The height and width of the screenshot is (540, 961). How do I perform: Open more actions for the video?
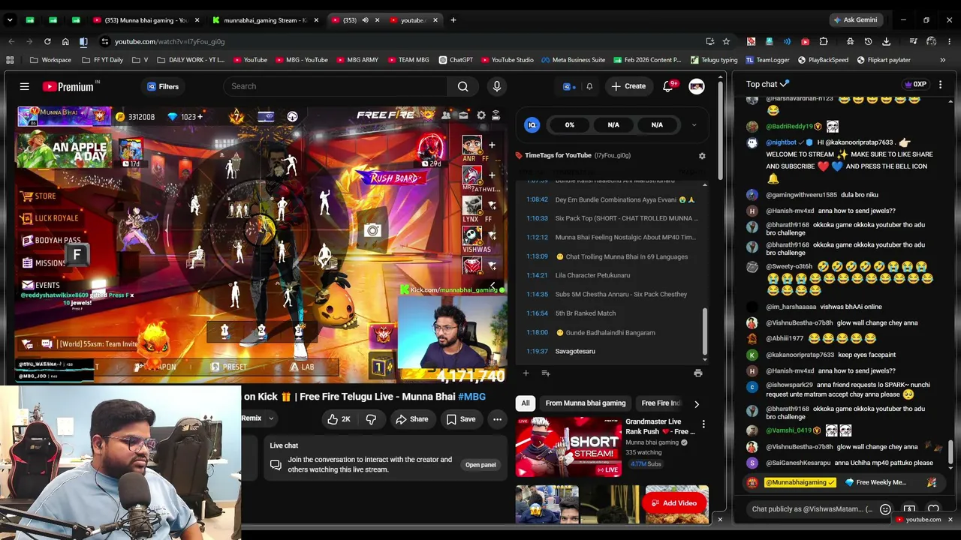pyautogui.click(x=497, y=419)
